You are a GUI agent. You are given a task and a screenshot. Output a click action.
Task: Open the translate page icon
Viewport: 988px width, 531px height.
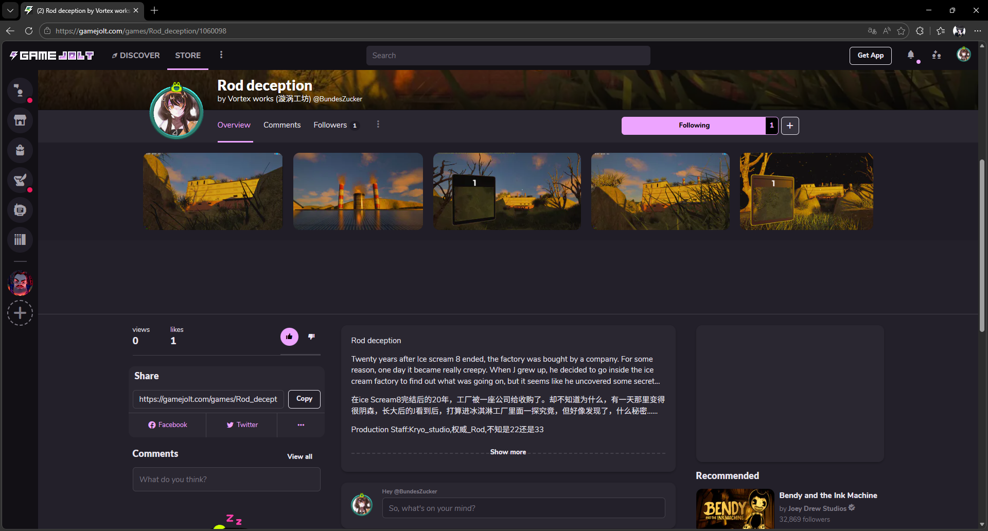pyautogui.click(x=872, y=31)
